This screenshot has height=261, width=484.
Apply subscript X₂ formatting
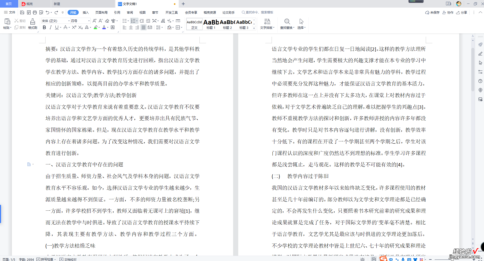coord(80,27)
